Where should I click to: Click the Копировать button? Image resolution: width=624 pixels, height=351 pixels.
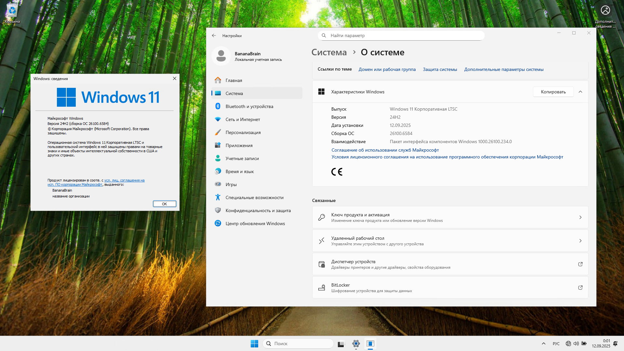coord(553,92)
